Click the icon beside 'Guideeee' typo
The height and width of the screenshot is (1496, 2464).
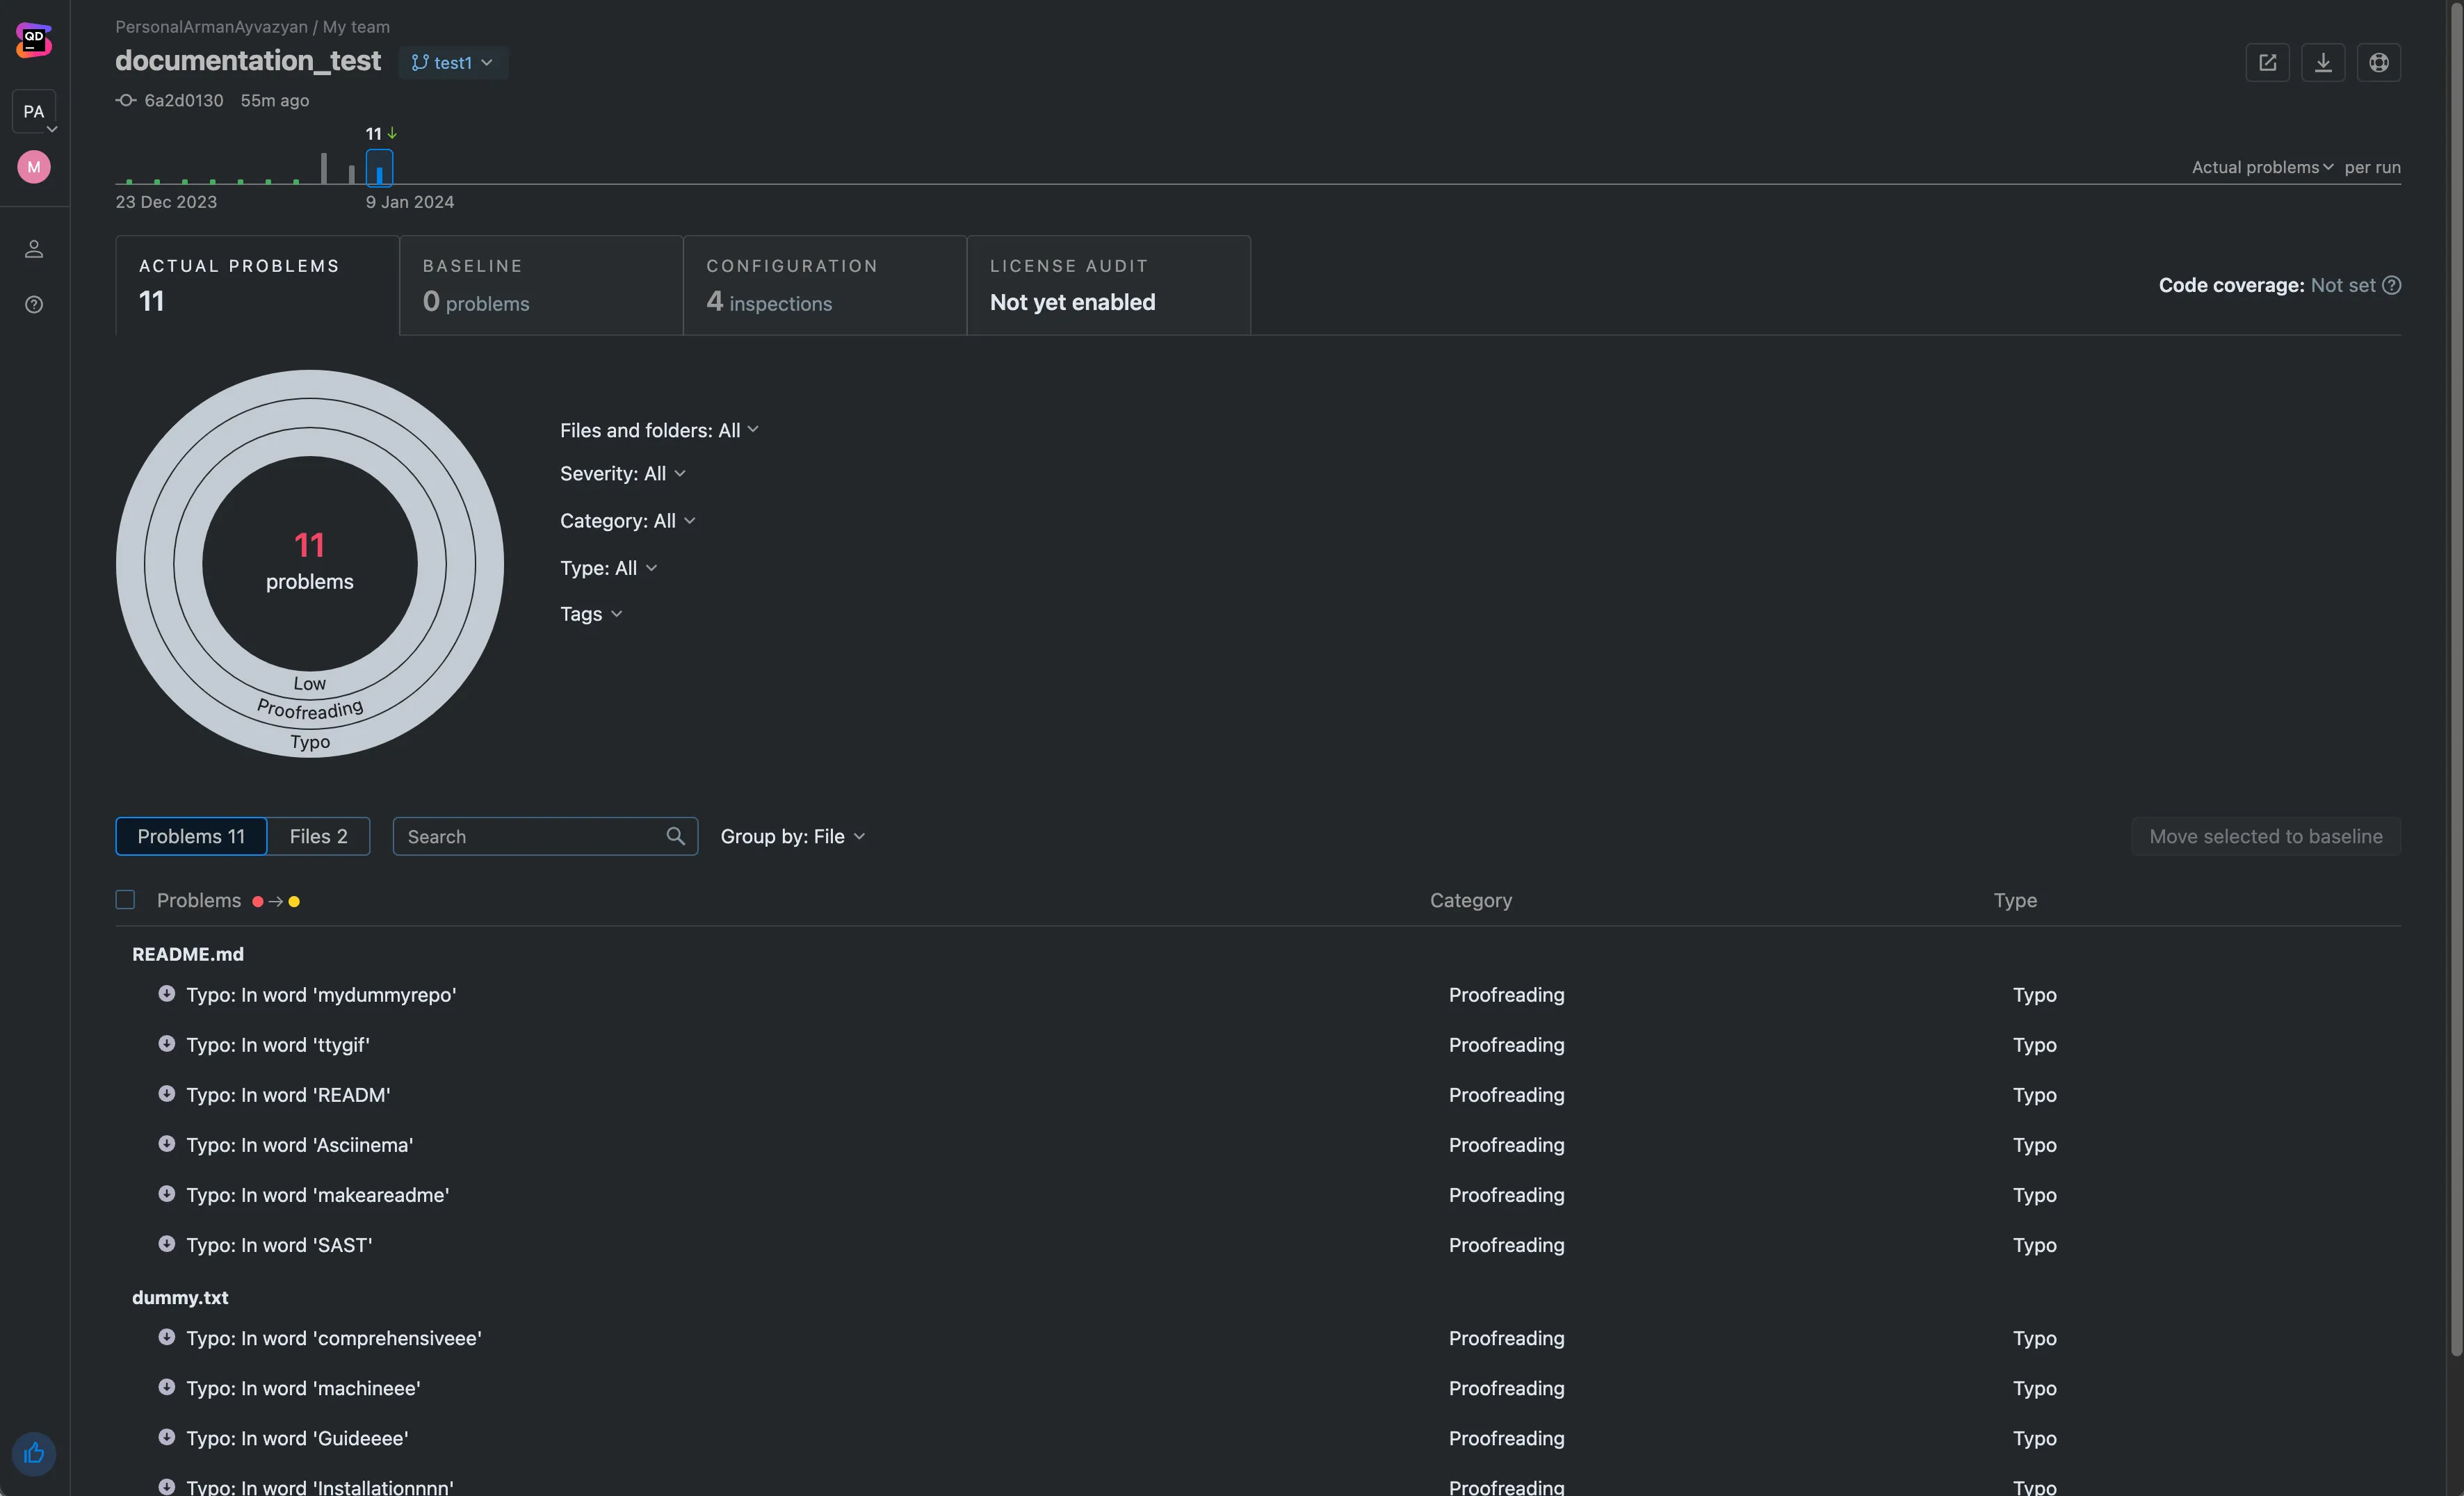coord(167,1437)
